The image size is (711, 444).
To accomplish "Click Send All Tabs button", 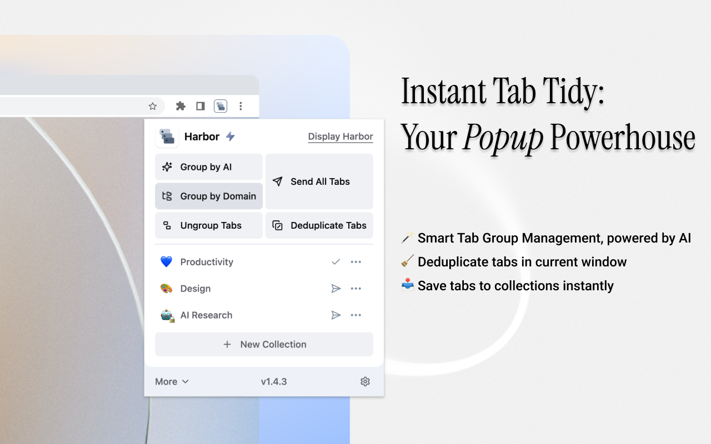I will (319, 181).
